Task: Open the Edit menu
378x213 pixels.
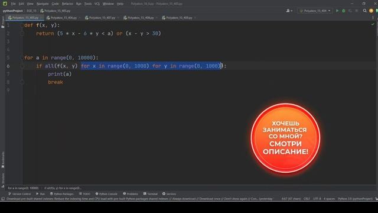Action: point(21,4)
